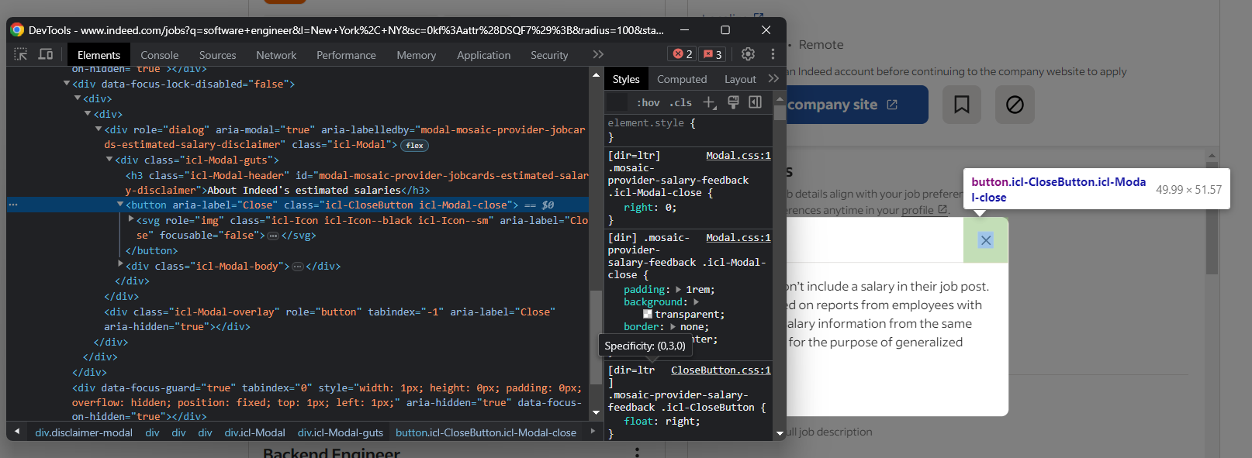The image size is (1252, 458).
Task: Expand collapsed svg ellipsis badge
Action: pos(273,236)
